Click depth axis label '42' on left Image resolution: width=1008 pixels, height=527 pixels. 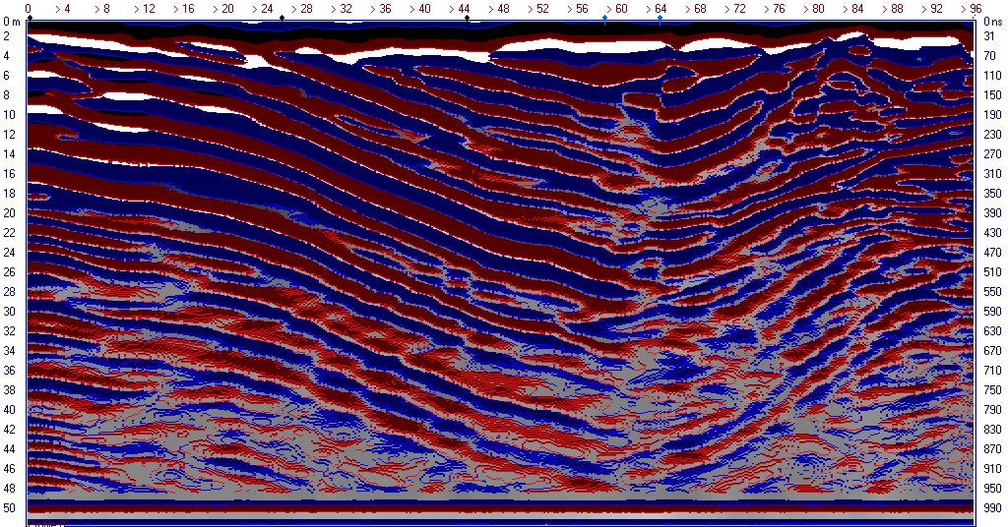pos(9,430)
